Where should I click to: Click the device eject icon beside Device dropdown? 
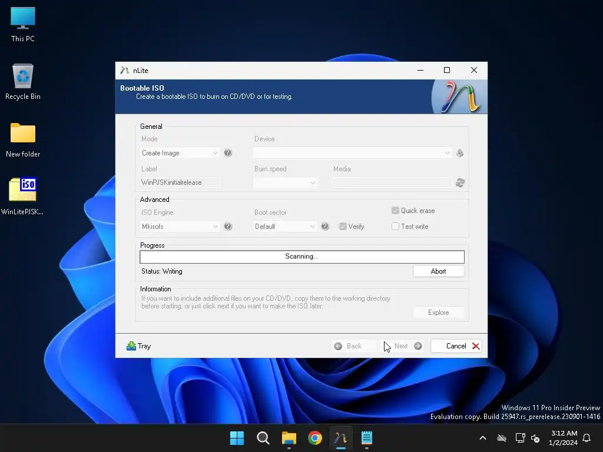click(460, 153)
